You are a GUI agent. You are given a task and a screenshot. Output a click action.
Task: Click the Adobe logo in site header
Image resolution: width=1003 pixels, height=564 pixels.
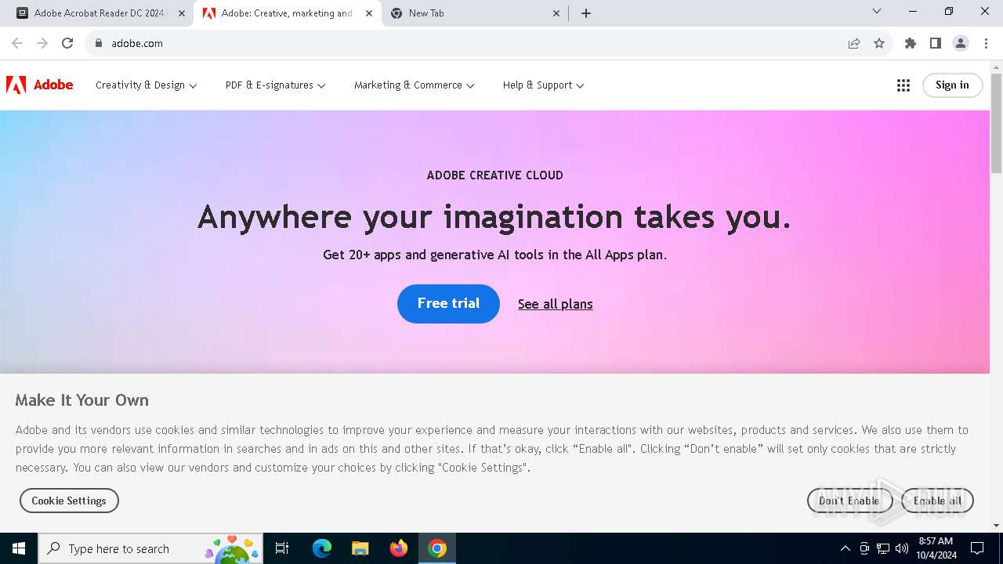coord(39,85)
